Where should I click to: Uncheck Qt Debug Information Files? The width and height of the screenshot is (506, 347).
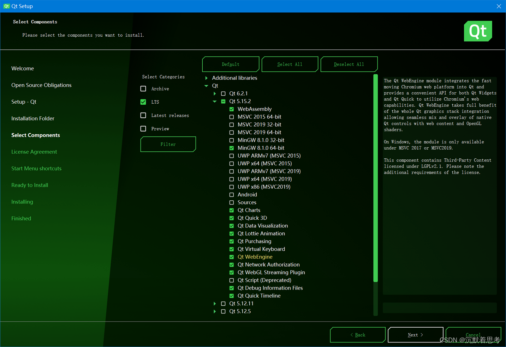pyautogui.click(x=232, y=288)
